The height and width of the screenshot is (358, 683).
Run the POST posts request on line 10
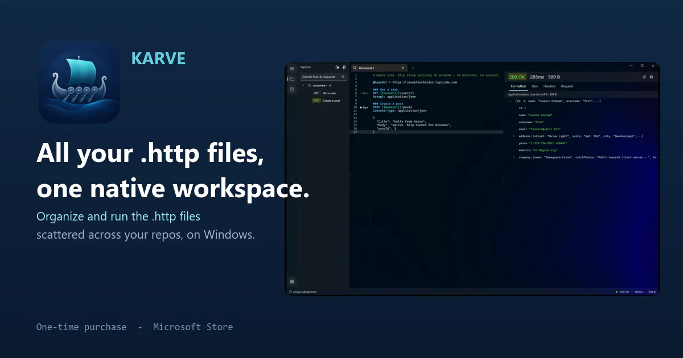(364, 107)
